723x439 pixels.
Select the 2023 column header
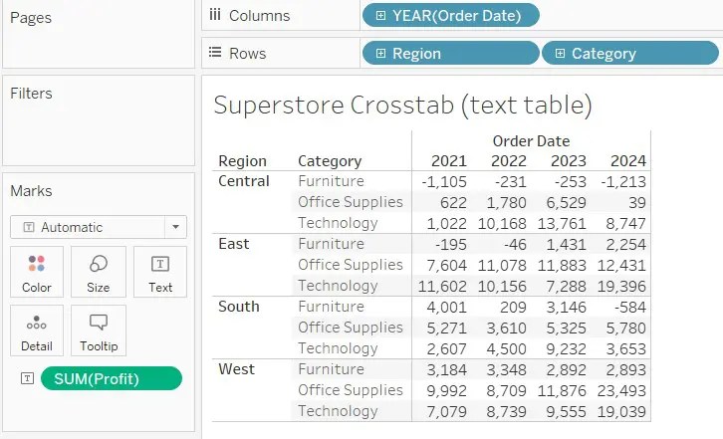(568, 161)
